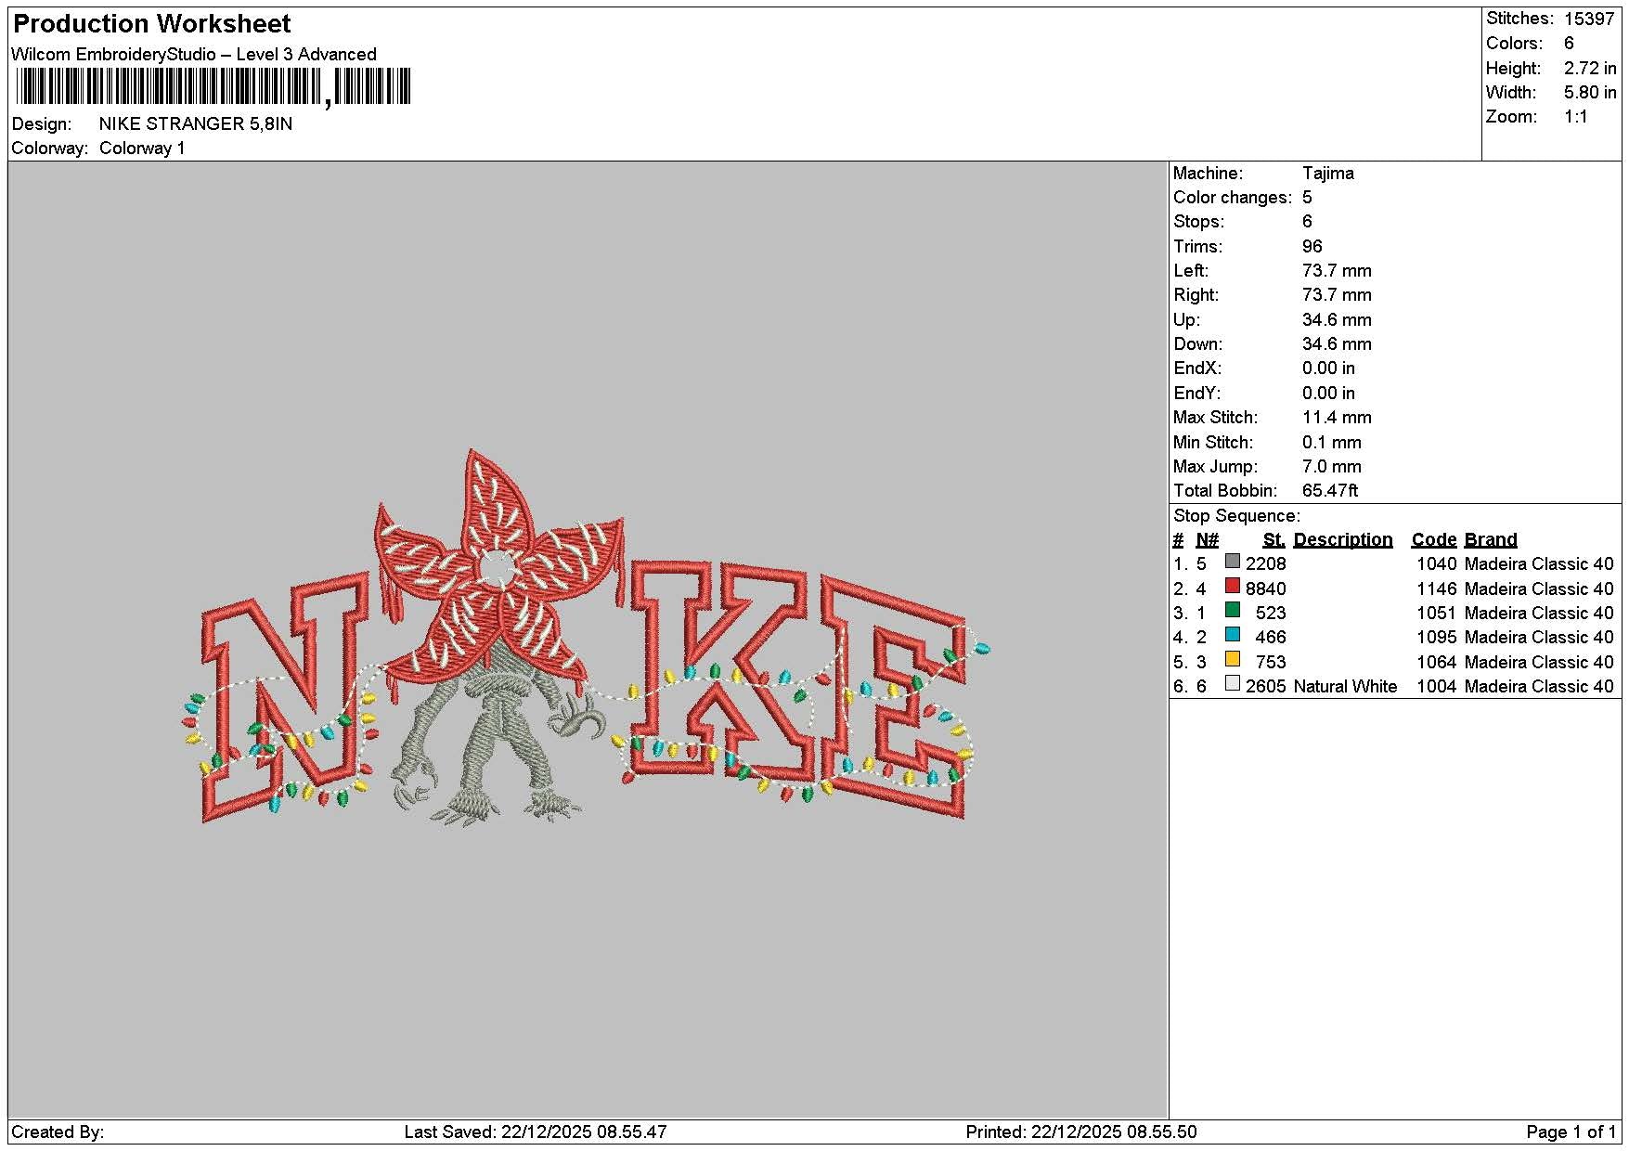Screen dimensions: 1629x1151
Task: Click the 'Code' column header
Action: coord(1433,540)
